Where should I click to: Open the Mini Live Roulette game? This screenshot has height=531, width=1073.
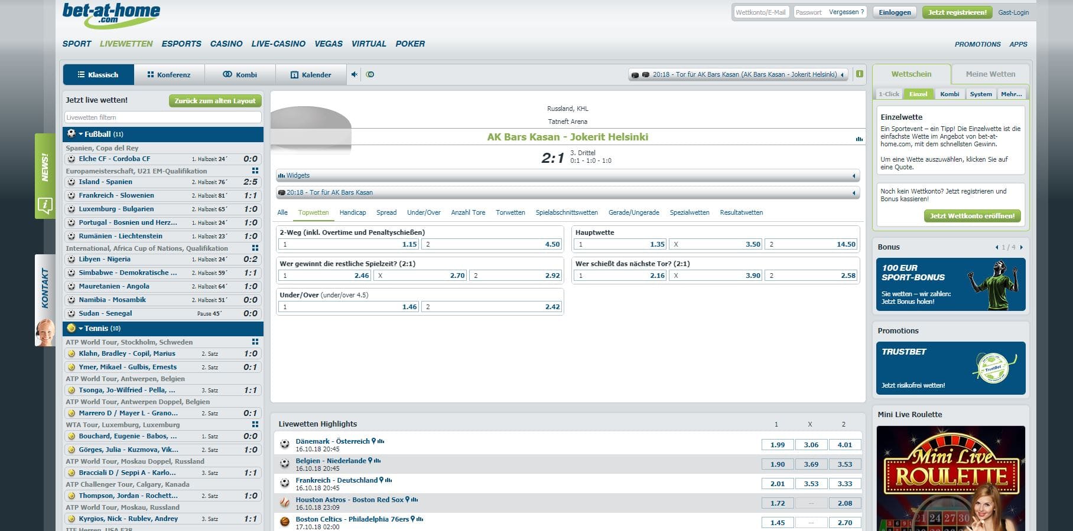click(951, 478)
